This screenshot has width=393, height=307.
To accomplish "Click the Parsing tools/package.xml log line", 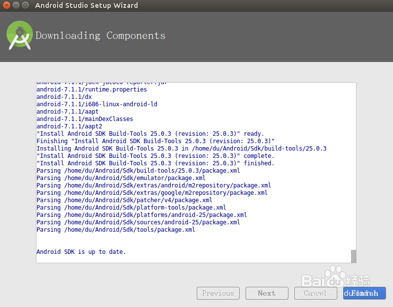I will (x=116, y=230).
